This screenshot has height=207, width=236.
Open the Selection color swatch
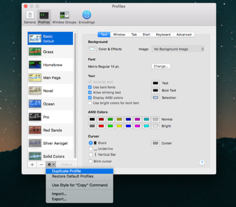coord(155,98)
